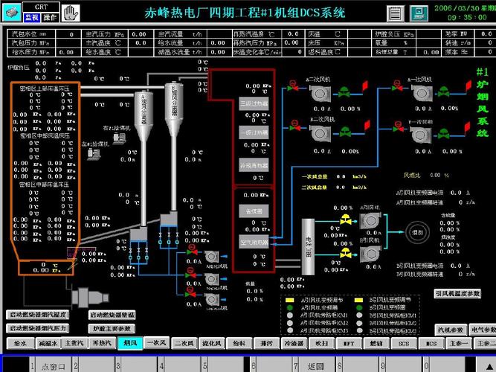Open the SCS page tab
The image size is (496, 372).
click(404, 343)
